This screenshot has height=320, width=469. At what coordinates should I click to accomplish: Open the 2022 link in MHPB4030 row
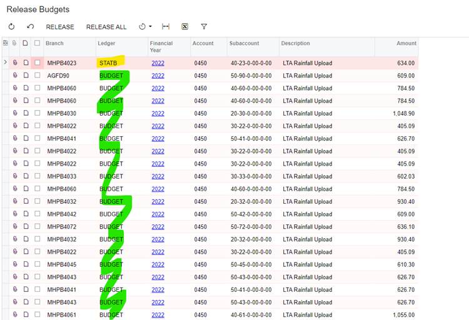[x=158, y=113]
